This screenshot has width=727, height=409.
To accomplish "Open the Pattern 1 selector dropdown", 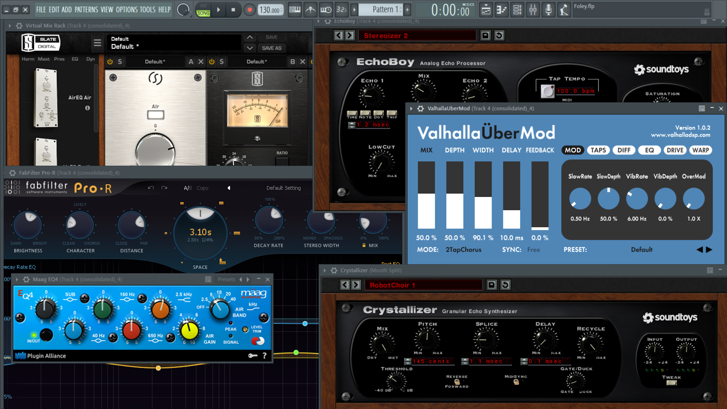I will click(381, 10).
